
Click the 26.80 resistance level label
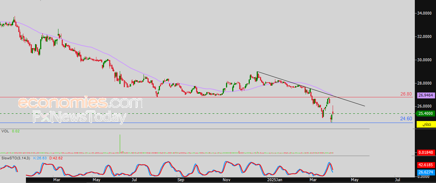coord(406,94)
